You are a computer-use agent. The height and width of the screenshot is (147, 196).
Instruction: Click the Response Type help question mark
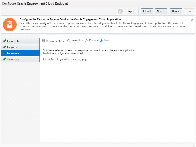click(x=44, y=41)
